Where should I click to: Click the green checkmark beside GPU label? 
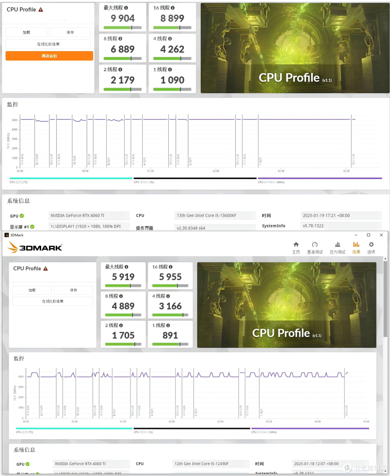[x=21, y=216]
